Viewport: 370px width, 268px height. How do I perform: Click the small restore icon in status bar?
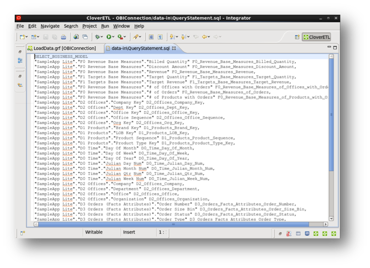coord(280,234)
